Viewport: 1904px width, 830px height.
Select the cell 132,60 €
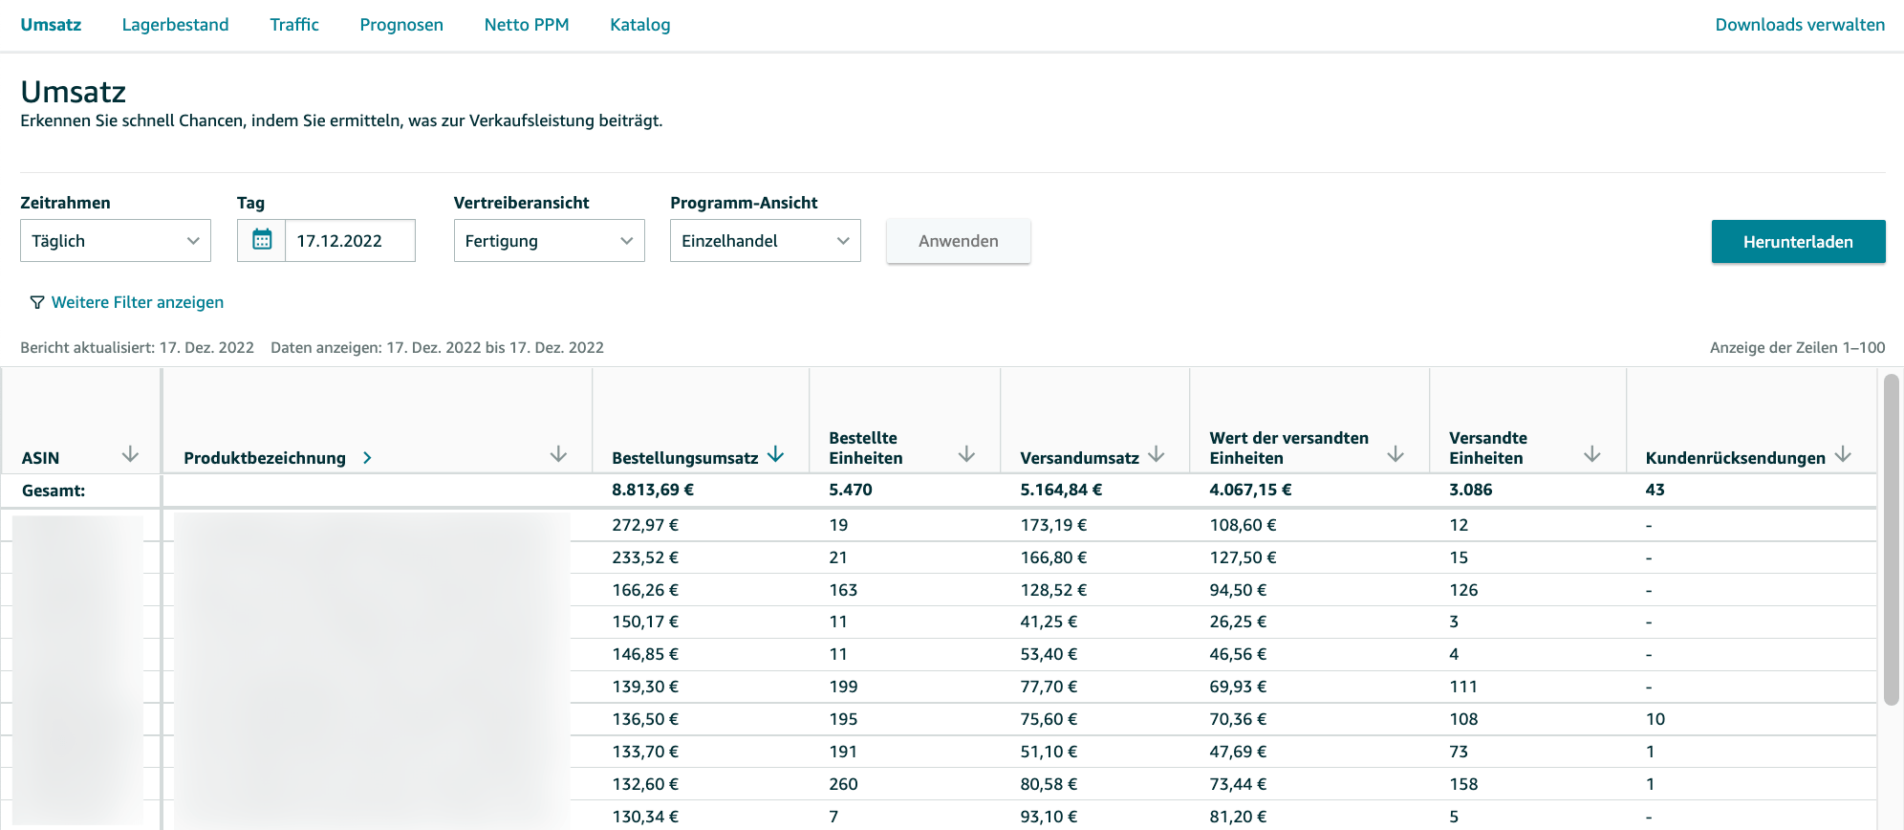(645, 784)
